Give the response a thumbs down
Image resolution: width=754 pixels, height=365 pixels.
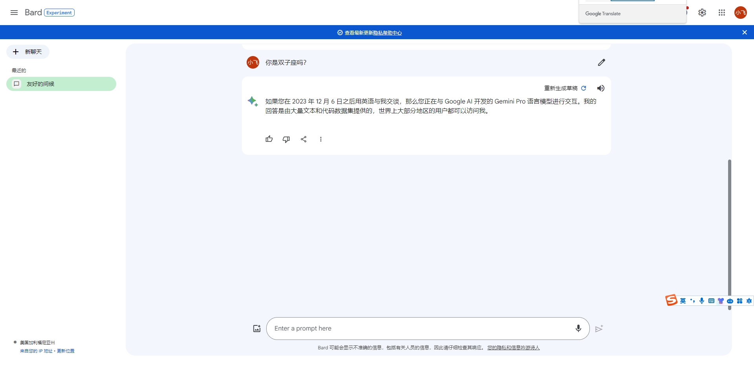click(286, 139)
